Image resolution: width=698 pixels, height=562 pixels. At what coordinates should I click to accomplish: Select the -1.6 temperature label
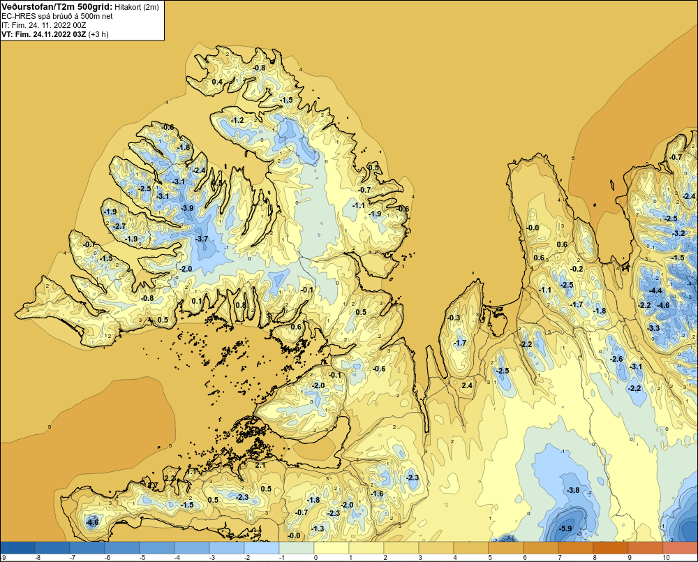(x=377, y=494)
